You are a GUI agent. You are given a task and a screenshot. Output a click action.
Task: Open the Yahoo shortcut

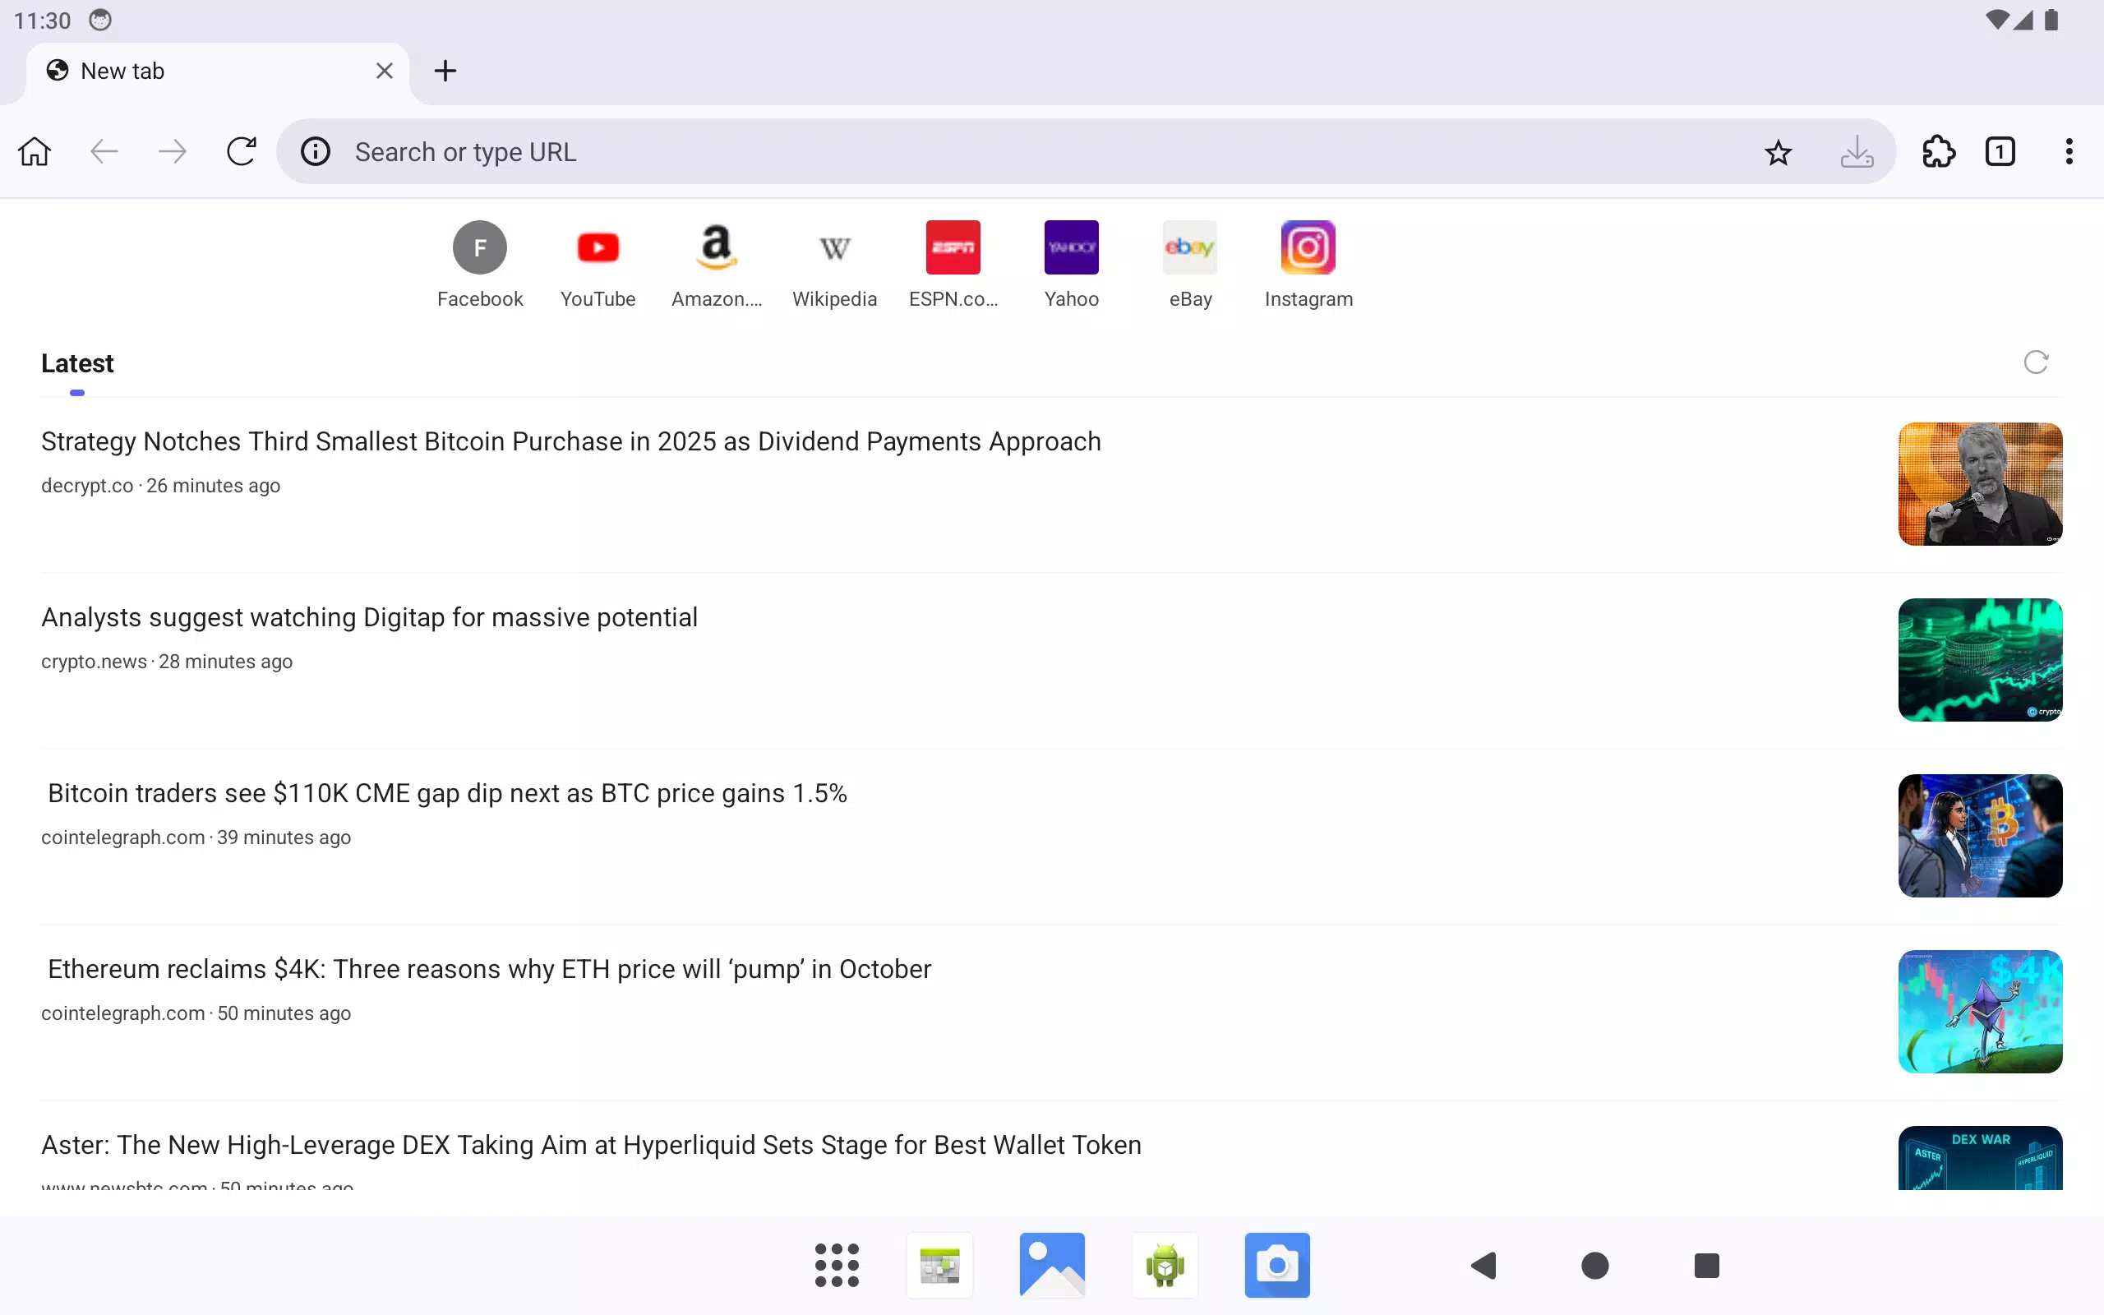(1071, 265)
